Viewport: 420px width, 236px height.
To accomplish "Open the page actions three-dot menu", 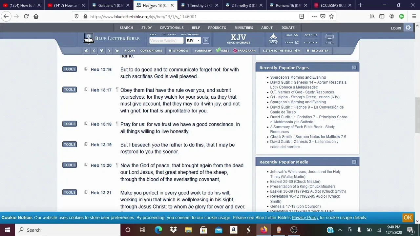I will coord(314,16).
